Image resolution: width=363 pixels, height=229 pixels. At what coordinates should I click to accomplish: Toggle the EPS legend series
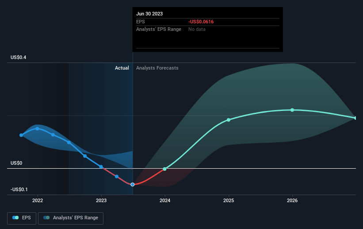tap(22, 218)
